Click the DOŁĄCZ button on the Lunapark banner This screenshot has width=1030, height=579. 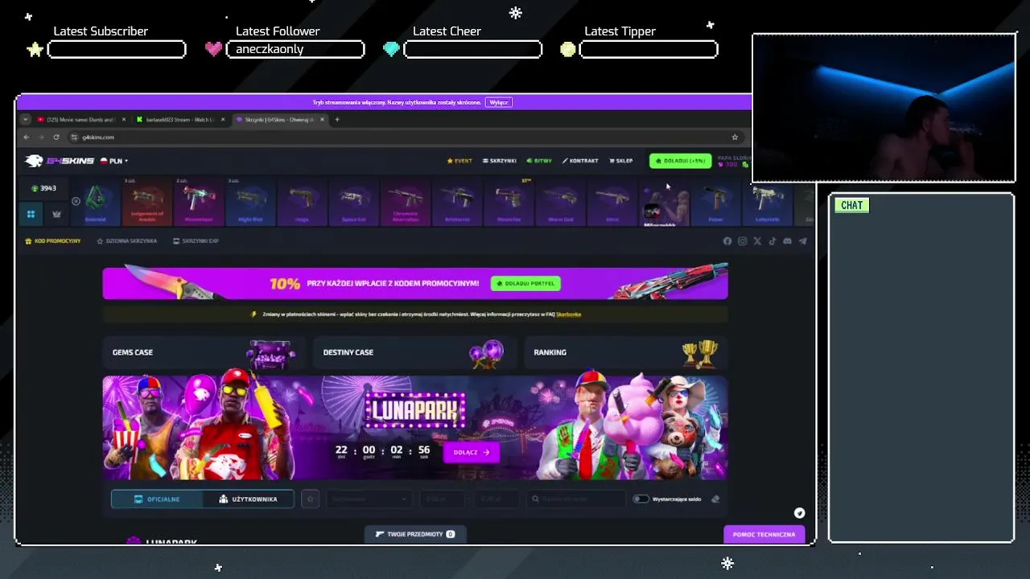pyautogui.click(x=471, y=452)
